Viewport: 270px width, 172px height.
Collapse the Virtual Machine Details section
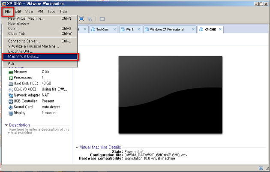pos(77,148)
